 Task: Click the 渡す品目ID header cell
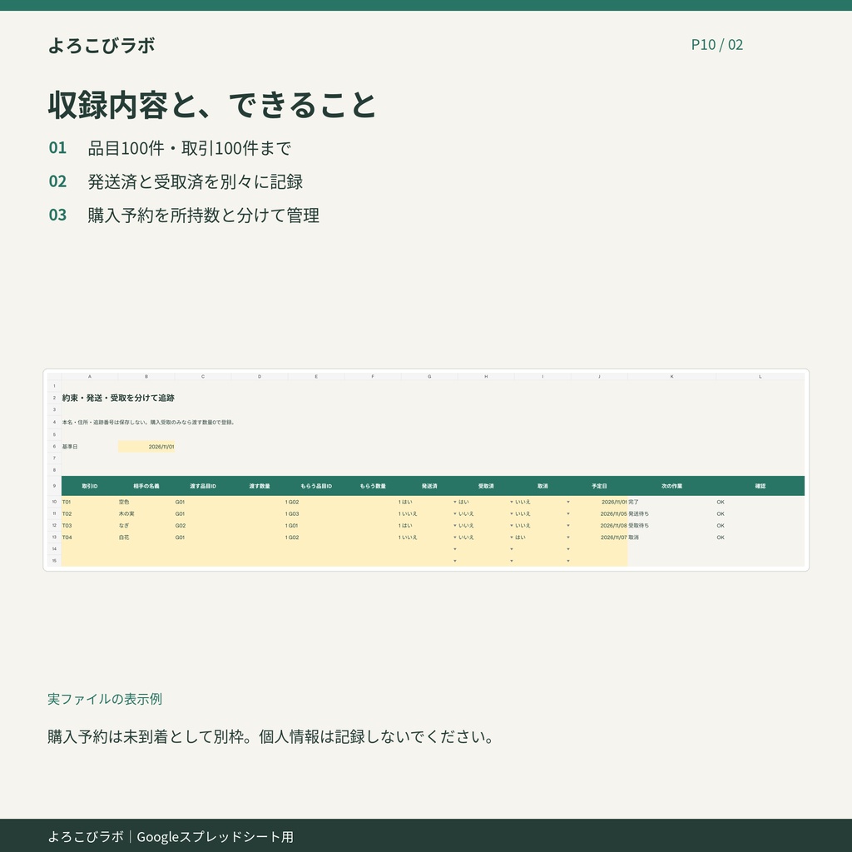203,486
